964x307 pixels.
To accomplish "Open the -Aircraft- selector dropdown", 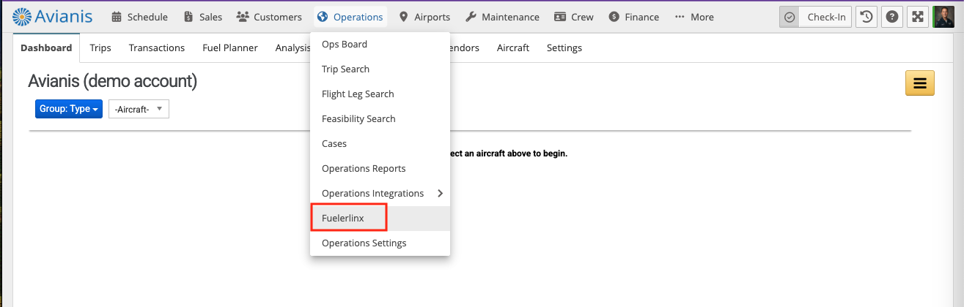I will pos(139,109).
